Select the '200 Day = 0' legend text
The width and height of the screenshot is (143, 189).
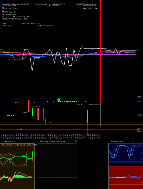click(10, 12)
